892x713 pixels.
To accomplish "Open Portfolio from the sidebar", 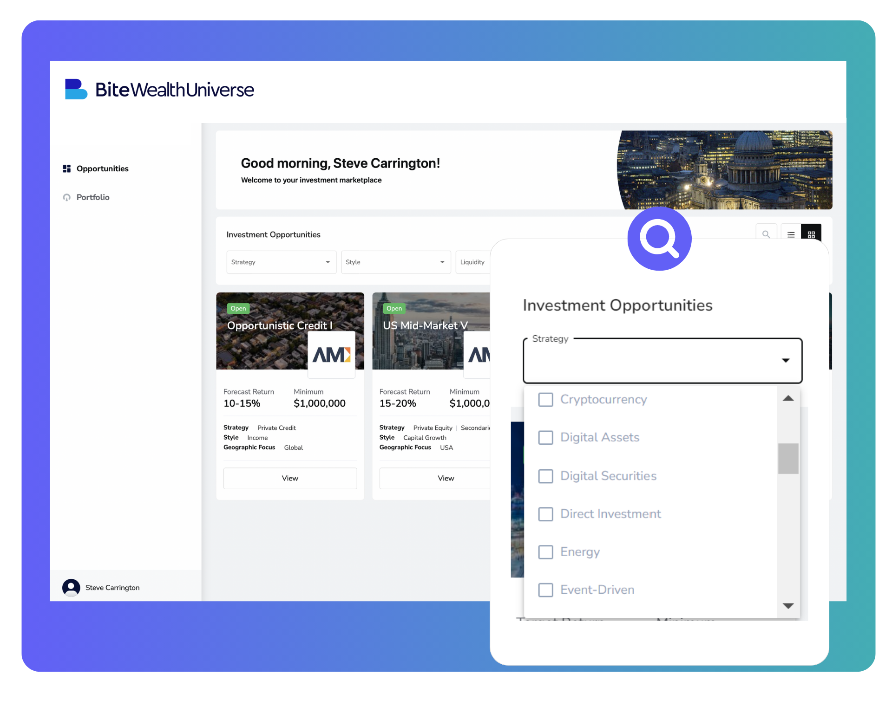I will [93, 197].
